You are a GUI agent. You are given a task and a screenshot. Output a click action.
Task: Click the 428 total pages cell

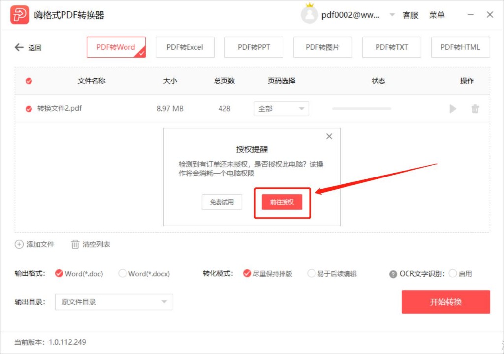(224, 109)
